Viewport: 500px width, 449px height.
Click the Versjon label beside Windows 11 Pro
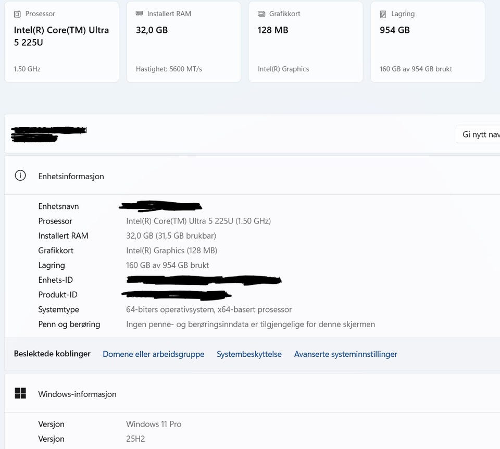click(52, 424)
